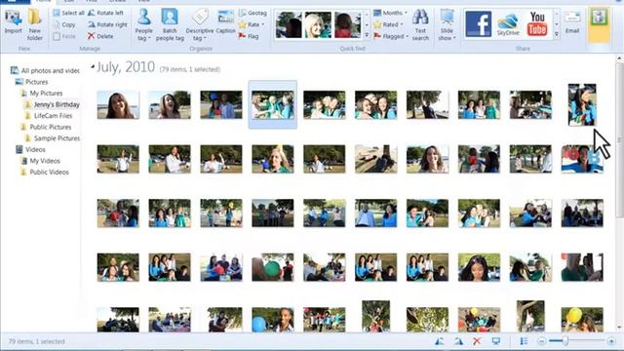Click the zoom out minus button
This screenshot has height=351, width=624.
click(541, 341)
